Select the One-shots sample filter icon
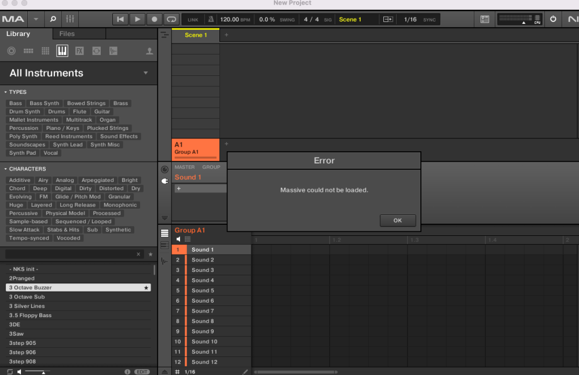This screenshot has height=375, width=579. click(113, 51)
